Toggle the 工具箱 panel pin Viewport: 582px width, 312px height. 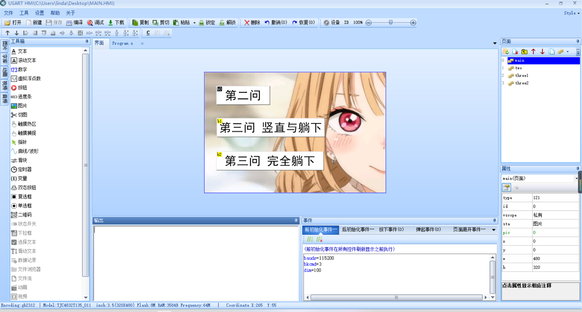pos(87,41)
